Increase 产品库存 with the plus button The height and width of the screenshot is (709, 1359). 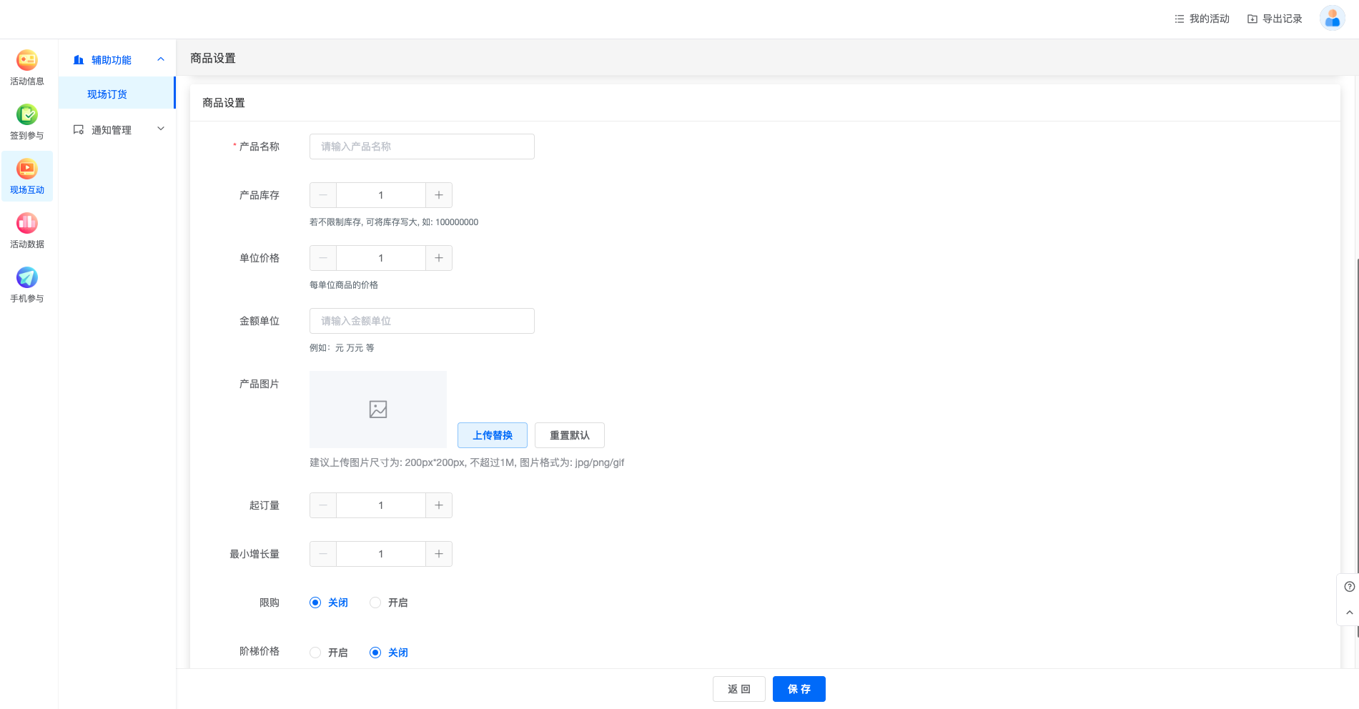click(439, 195)
